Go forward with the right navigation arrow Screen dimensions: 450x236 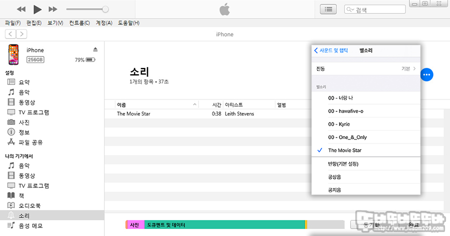21,34
